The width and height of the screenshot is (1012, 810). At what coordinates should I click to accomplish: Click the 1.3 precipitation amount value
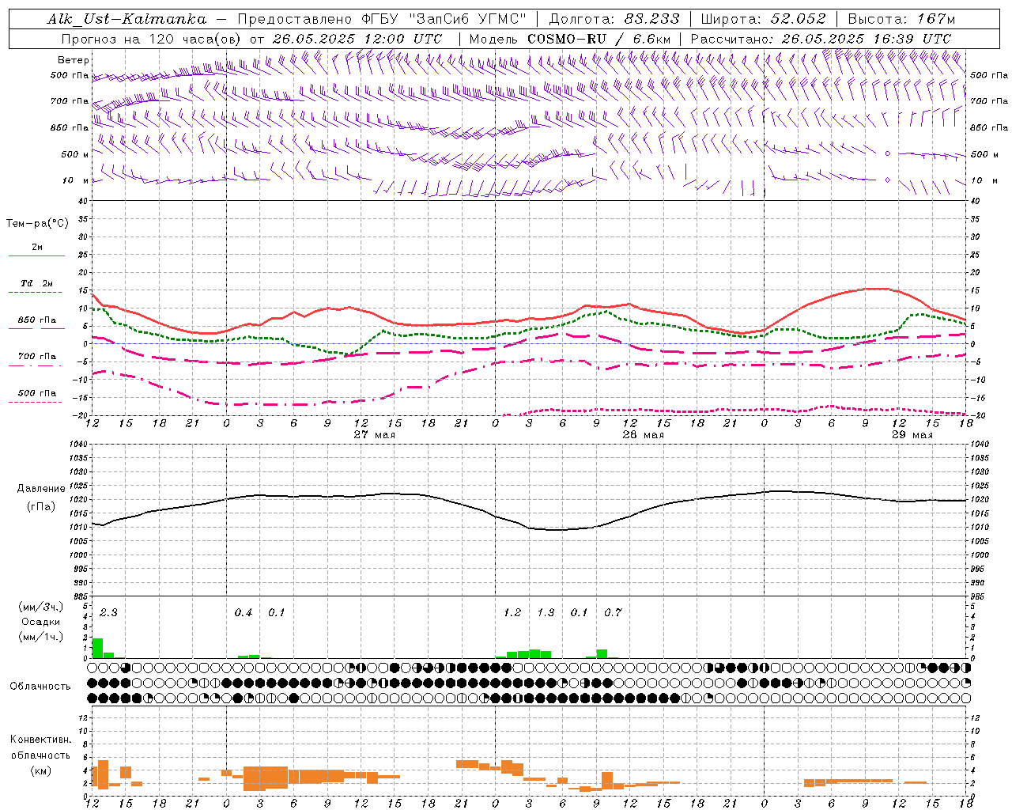pyautogui.click(x=546, y=612)
